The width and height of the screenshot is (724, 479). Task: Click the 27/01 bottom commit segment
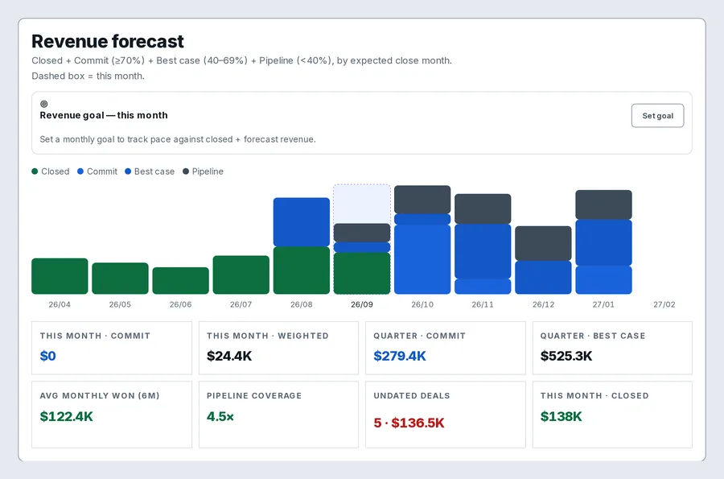tap(603, 280)
